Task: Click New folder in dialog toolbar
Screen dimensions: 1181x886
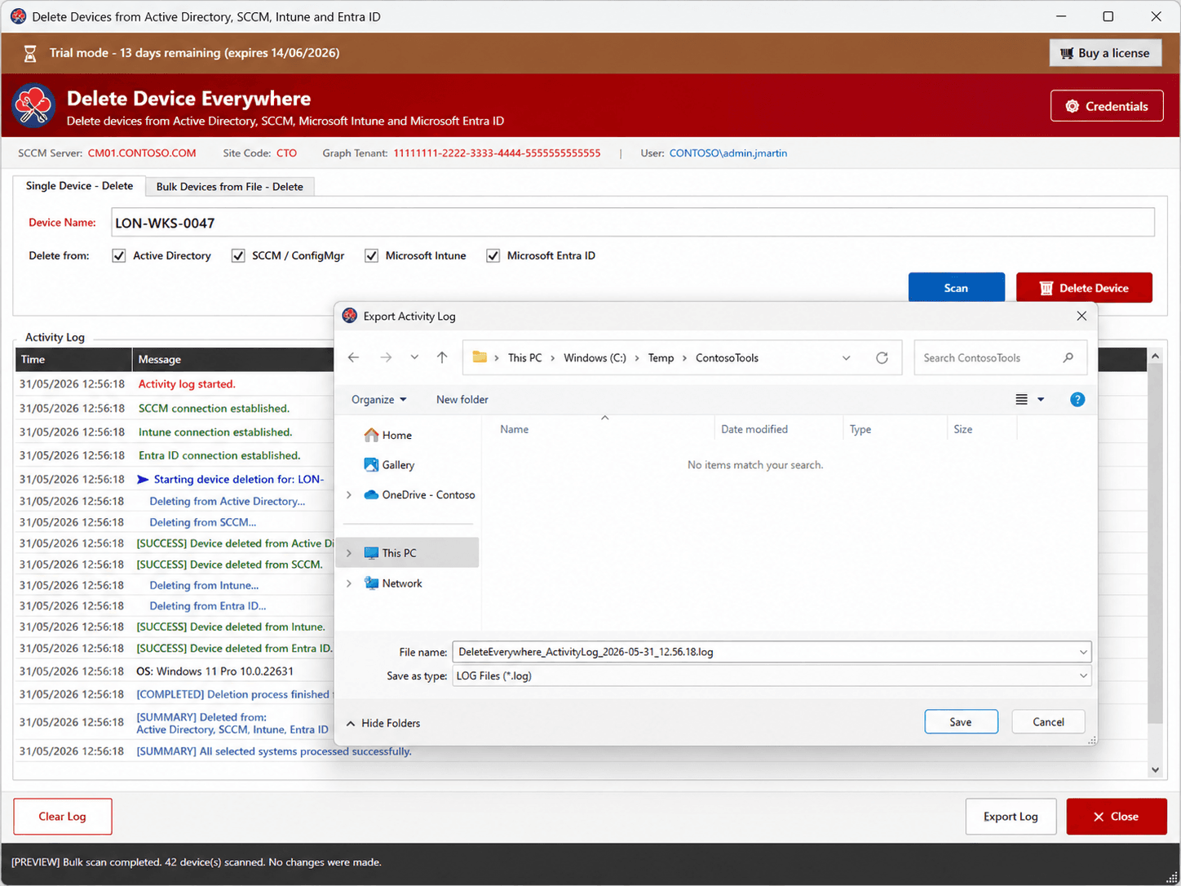Action: (x=462, y=399)
